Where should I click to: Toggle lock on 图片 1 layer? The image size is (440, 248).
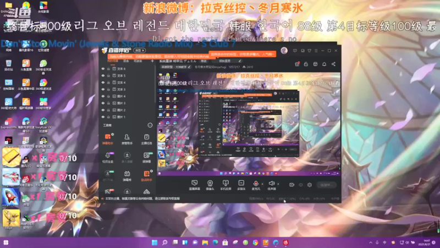click(x=108, y=117)
